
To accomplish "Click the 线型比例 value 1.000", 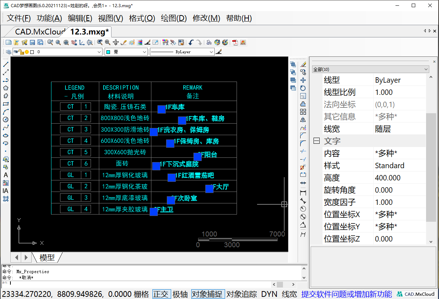I will 399,92.
